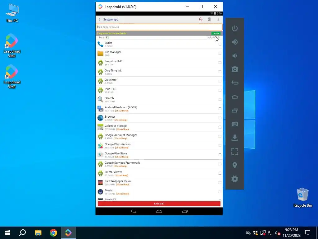
Task: Click the Leapdroid taskbar icon
Action: click(68, 233)
